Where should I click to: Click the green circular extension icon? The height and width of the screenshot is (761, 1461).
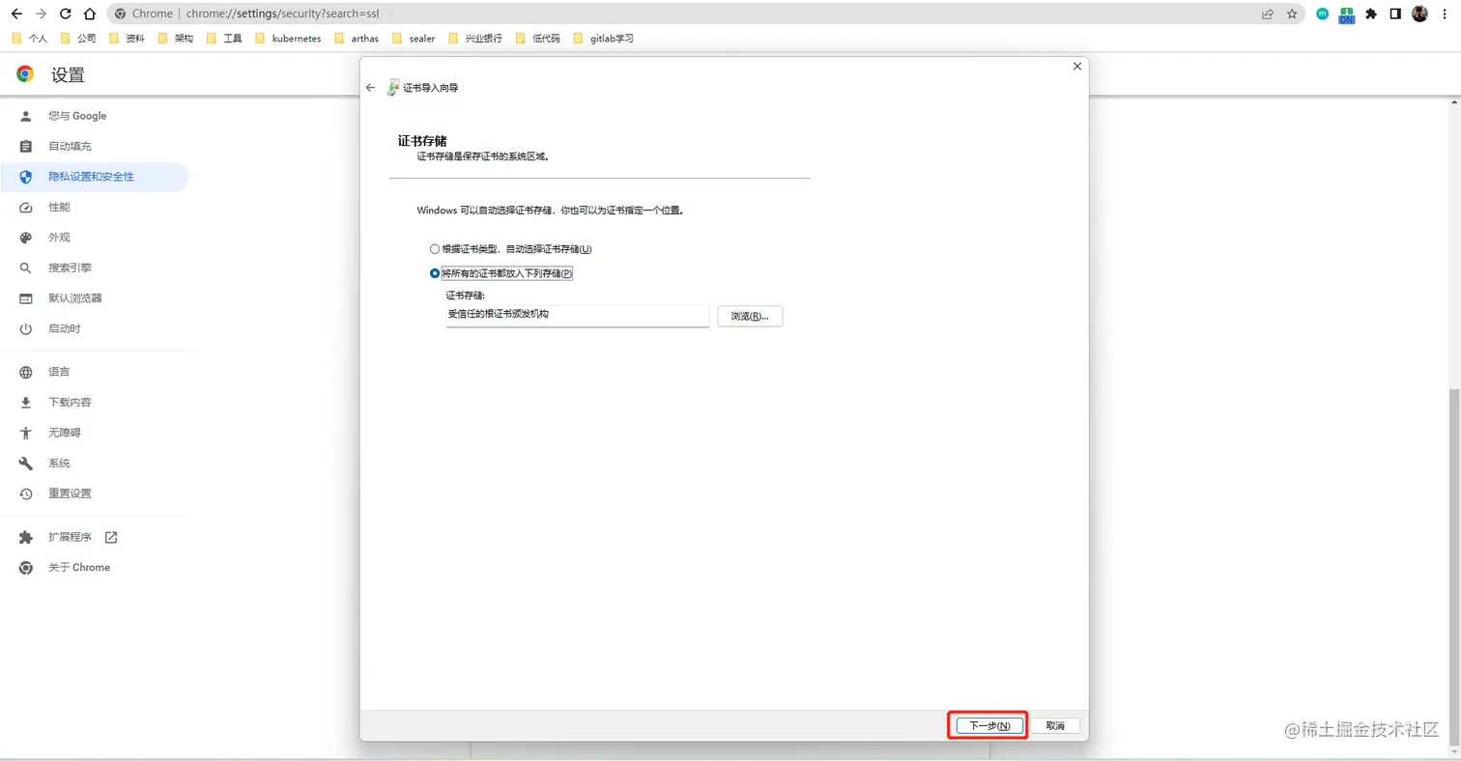(1323, 14)
